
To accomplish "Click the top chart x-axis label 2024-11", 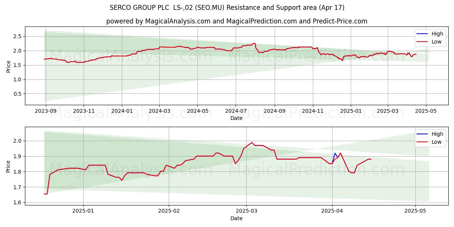I will click(x=313, y=111).
